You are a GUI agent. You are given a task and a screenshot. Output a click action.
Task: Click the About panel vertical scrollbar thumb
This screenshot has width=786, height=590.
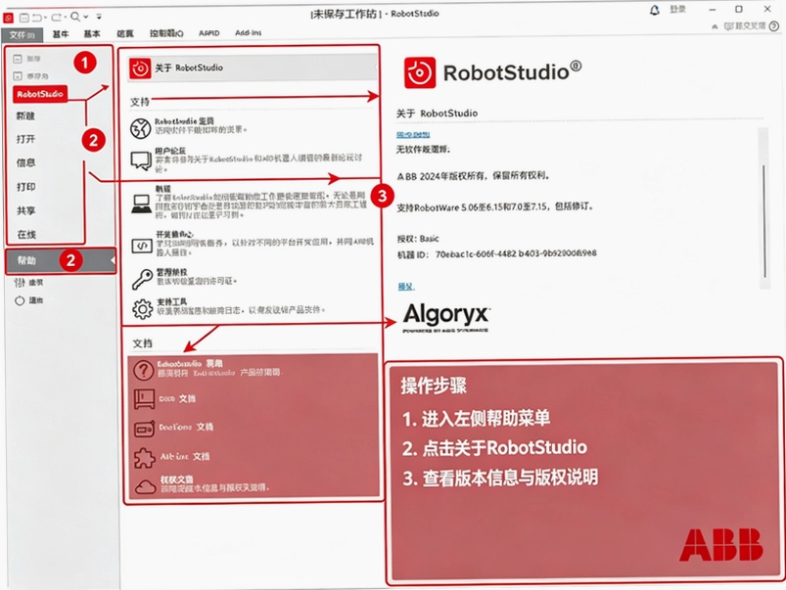[764, 220]
